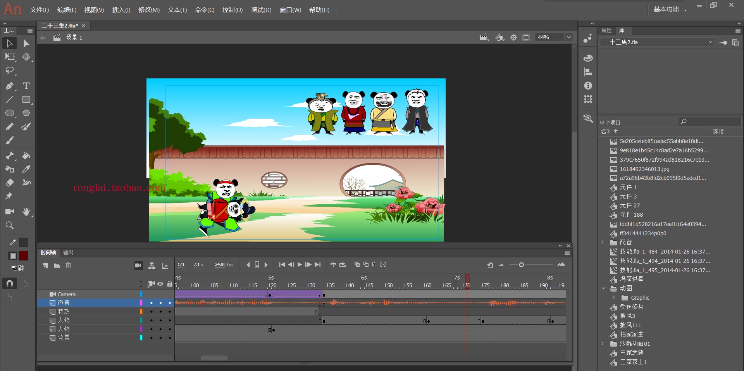Create new layer in timeline
The image size is (744, 371).
(46, 266)
